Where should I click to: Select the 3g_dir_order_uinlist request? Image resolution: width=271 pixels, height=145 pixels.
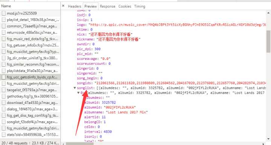(x=30, y=58)
